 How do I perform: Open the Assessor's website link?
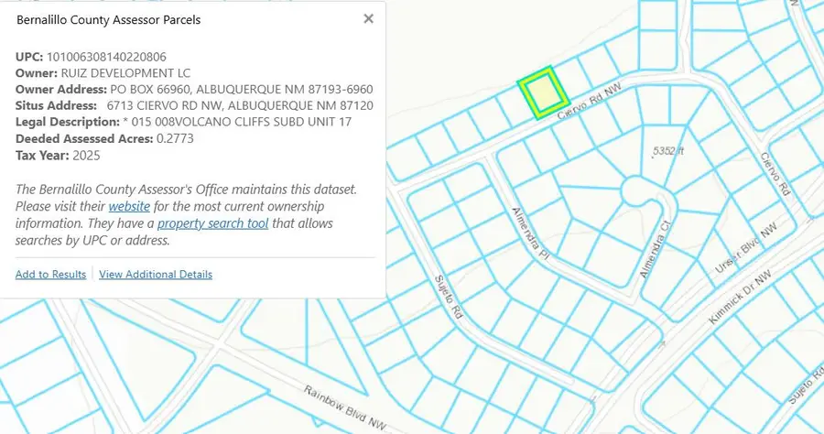tap(129, 207)
